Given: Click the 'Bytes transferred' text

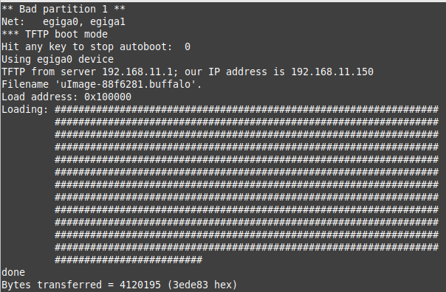Looking at the screenshot, I should [x=52, y=285].
